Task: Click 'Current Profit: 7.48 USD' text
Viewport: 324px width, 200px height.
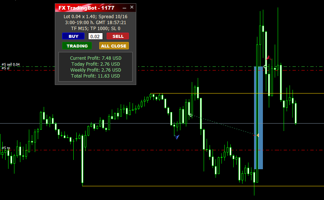Action: tap(96, 58)
